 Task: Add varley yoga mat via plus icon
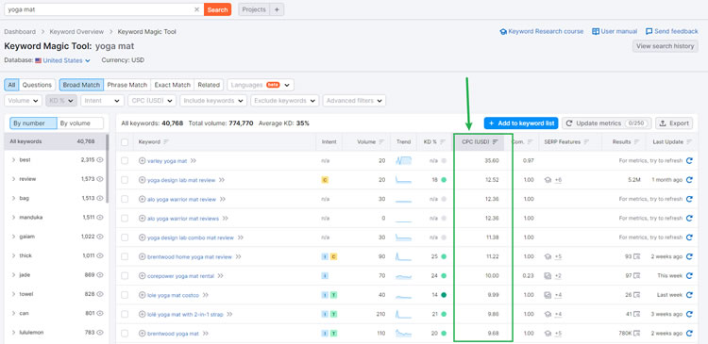[143, 160]
